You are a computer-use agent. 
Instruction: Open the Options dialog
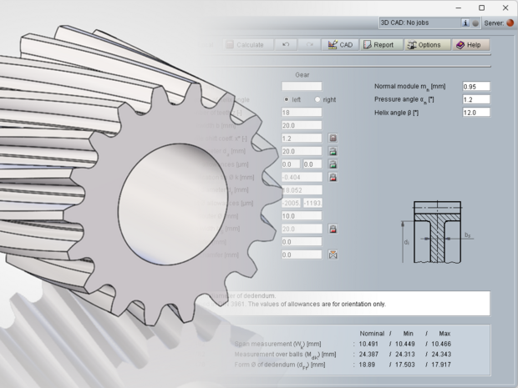pyautogui.click(x=424, y=44)
